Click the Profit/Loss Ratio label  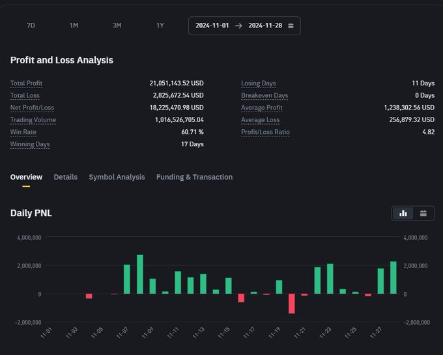[265, 132]
